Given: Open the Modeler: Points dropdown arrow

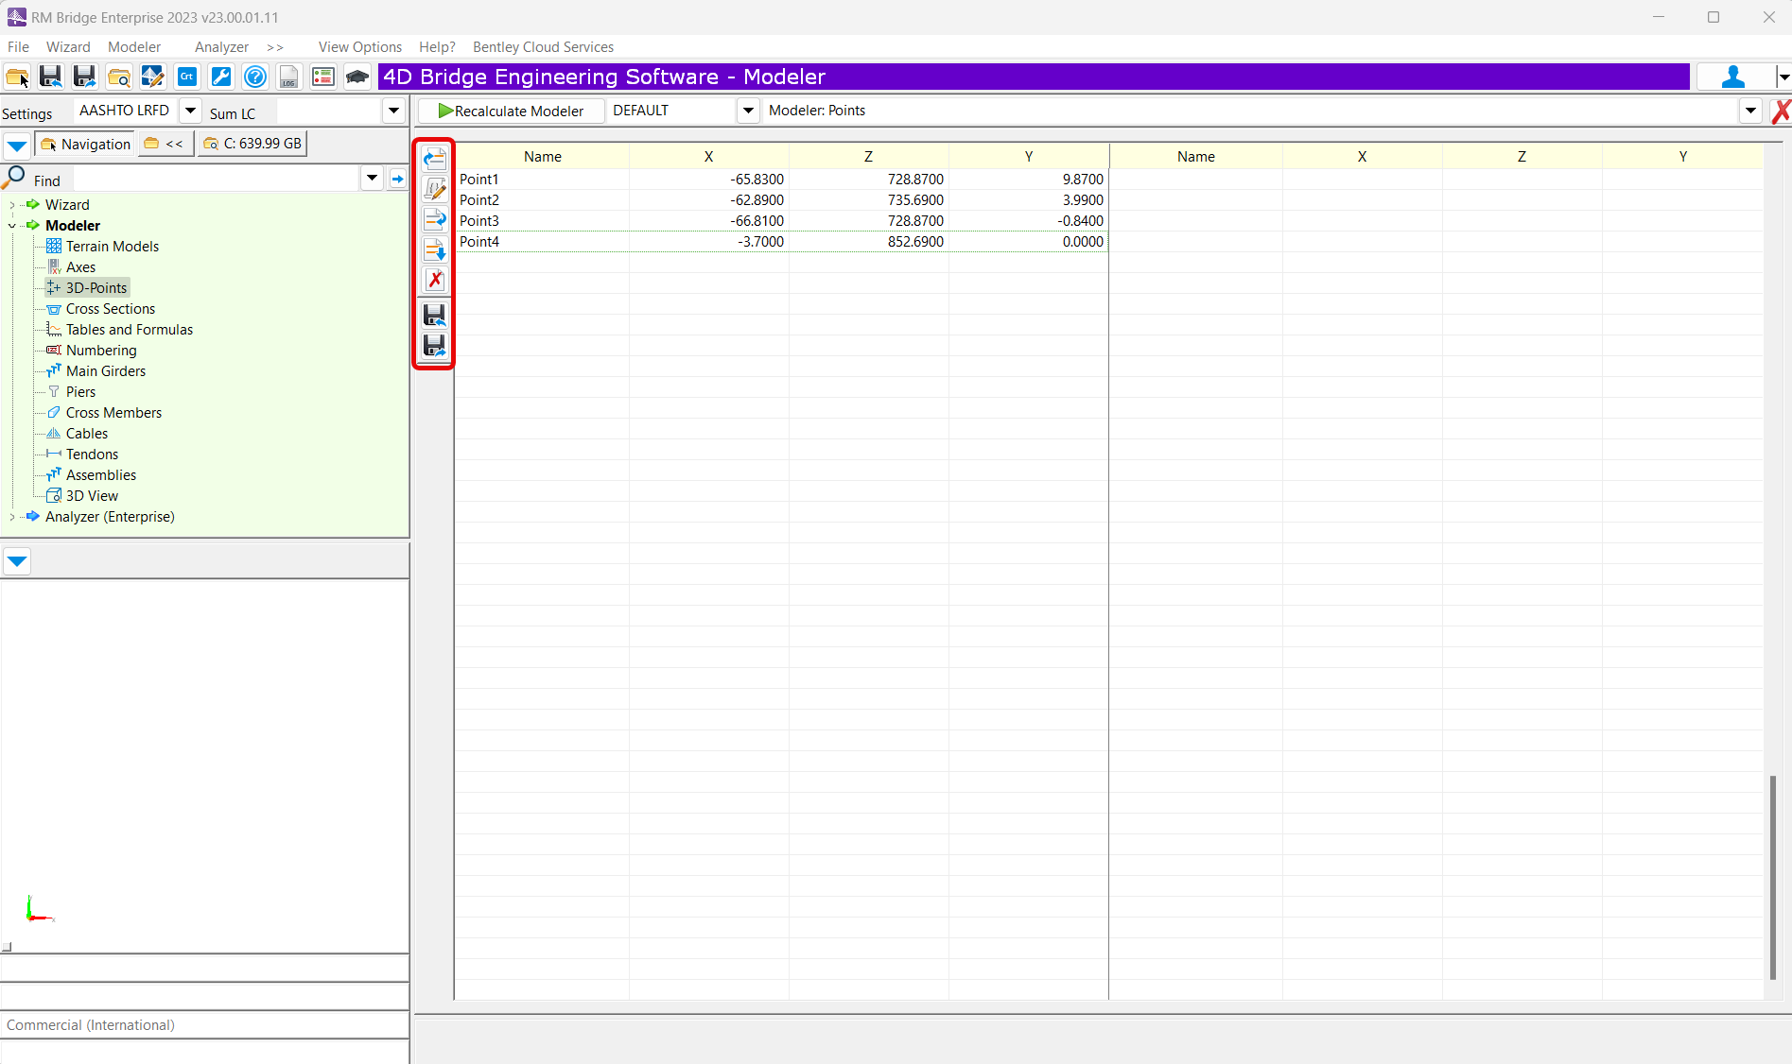Looking at the screenshot, I should click(x=1750, y=111).
